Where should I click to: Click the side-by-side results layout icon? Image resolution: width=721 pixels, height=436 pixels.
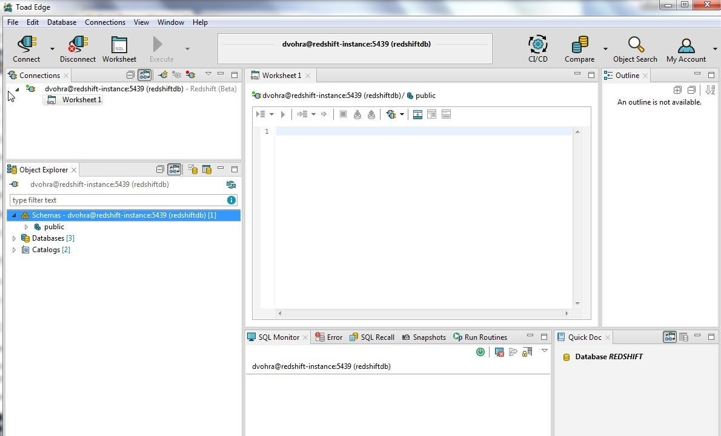coord(432,114)
